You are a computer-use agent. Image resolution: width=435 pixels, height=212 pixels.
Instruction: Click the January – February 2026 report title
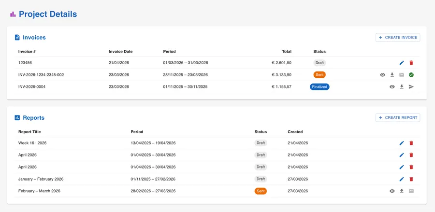(41, 179)
